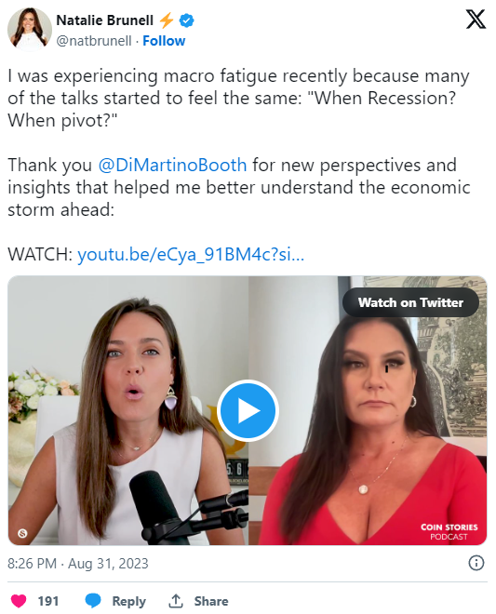Open the @DiMartinoBooth mention
This screenshot has width=496, height=614.
pyautogui.click(x=172, y=165)
